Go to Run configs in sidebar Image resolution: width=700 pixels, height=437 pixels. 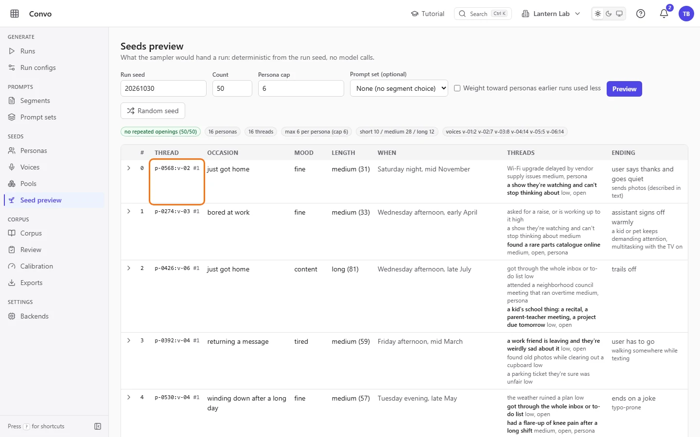54,67
